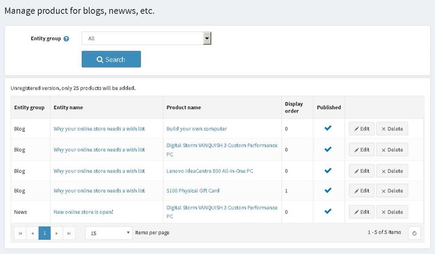This screenshot has height=254, width=435.
Task: Go to previous page arrow icon
Action: pos(33,233)
